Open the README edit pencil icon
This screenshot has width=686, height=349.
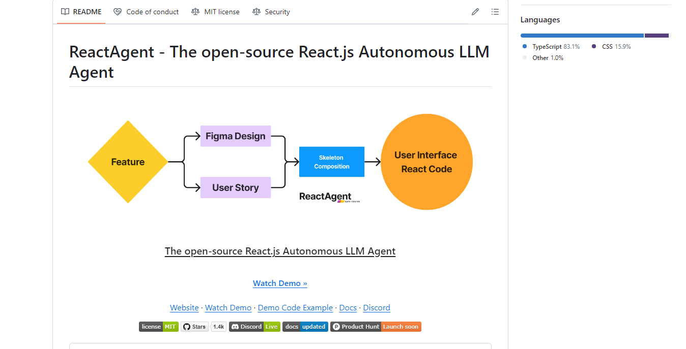[475, 11]
